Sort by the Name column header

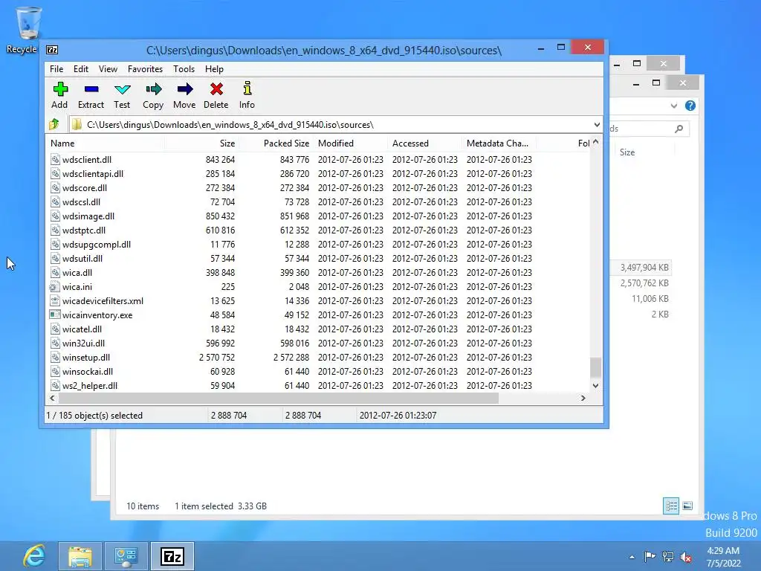(106, 143)
